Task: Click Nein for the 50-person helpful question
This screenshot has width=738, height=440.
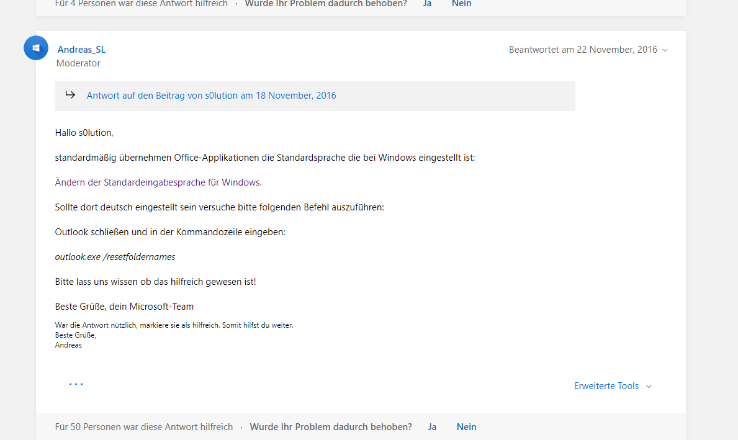Action: [466, 426]
